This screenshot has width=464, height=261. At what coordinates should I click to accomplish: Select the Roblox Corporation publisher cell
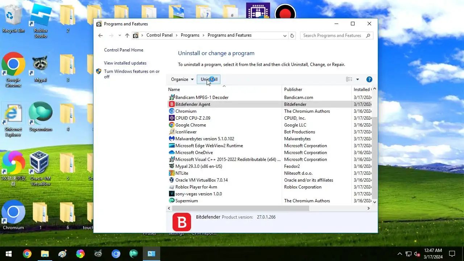pyautogui.click(x=303, y=187)
